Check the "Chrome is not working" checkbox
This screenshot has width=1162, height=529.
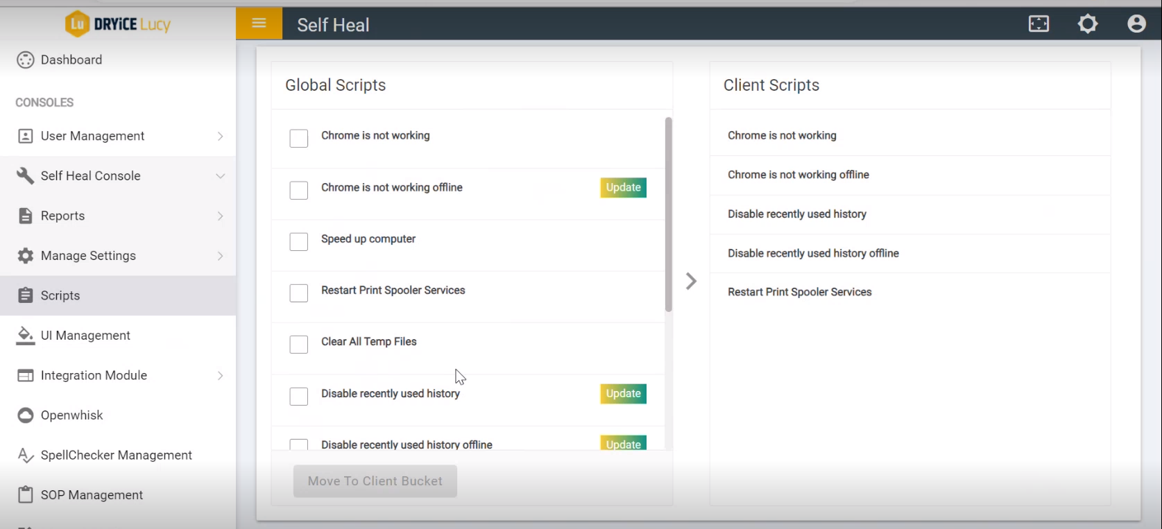299,139
